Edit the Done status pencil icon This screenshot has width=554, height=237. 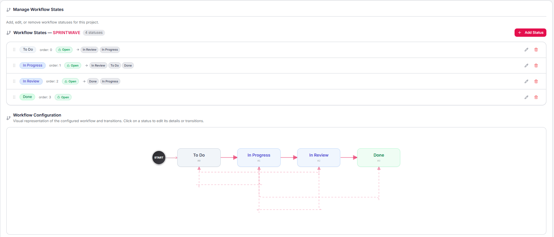pyautogui.click(x=526, y=97)
